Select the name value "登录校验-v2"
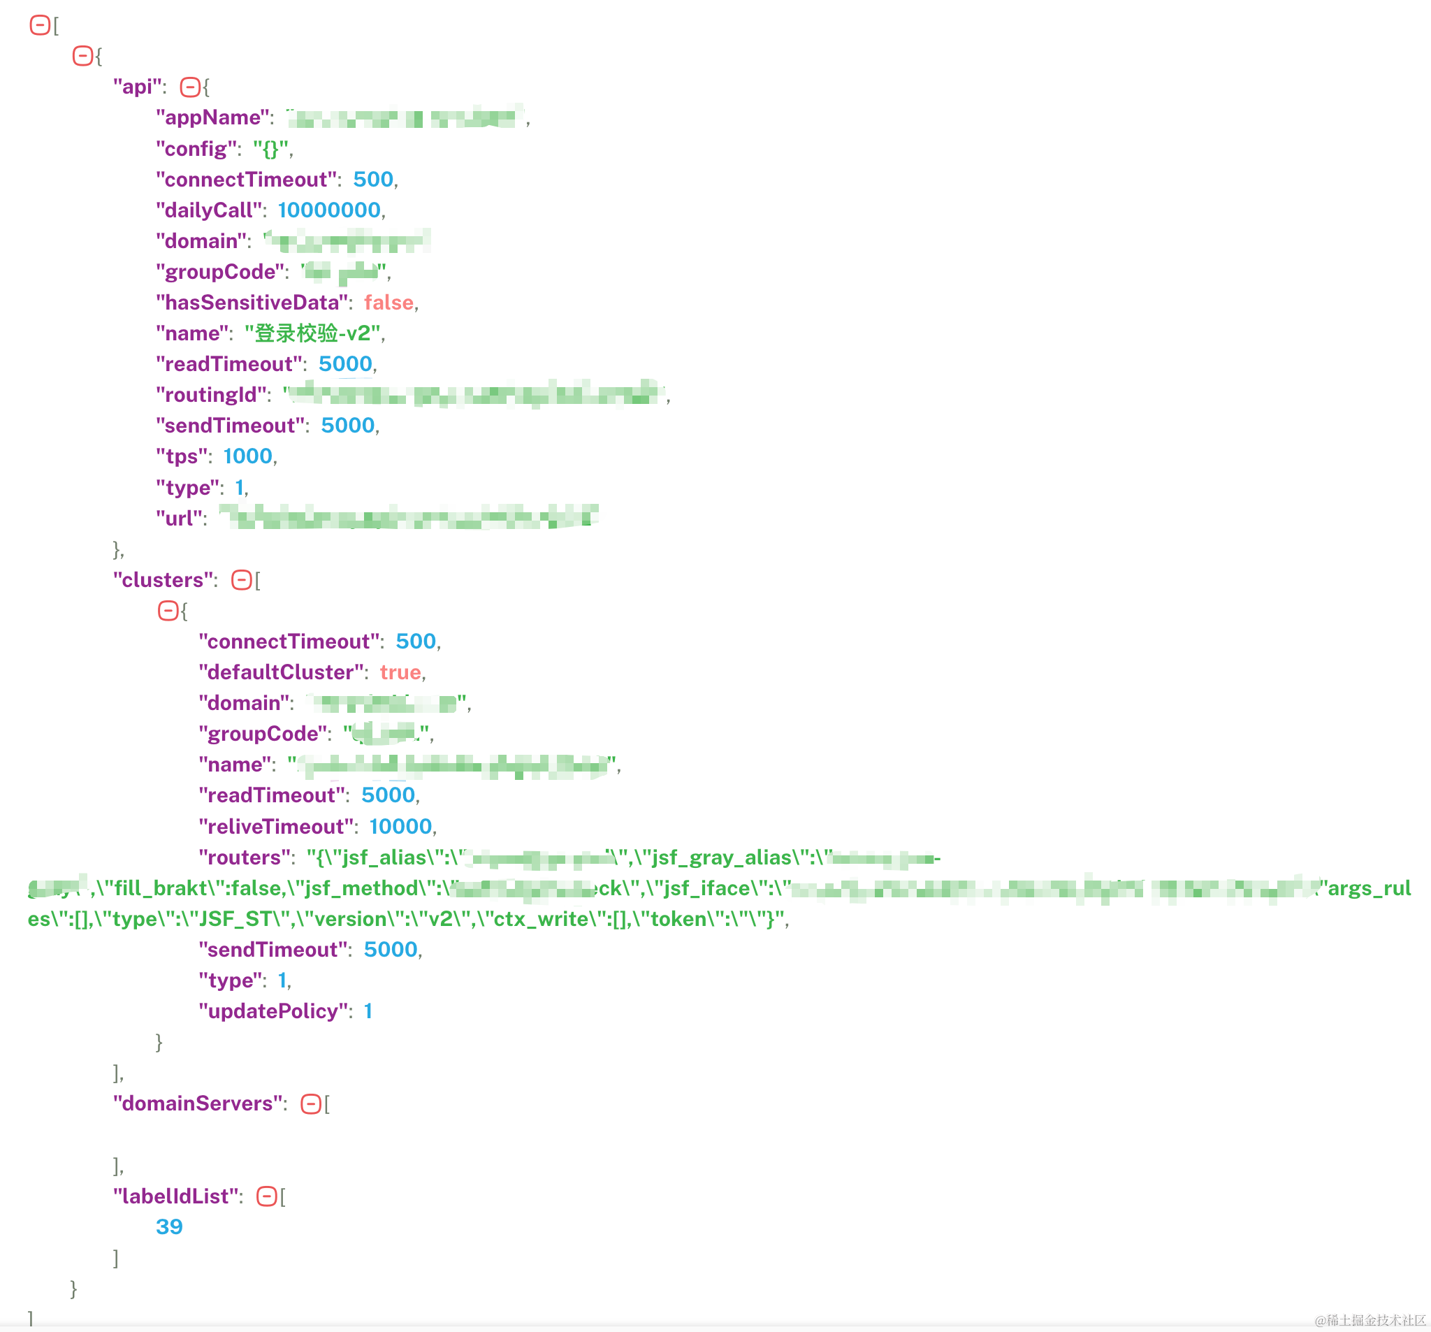Screen dimensions: 1431x1332 312,333
